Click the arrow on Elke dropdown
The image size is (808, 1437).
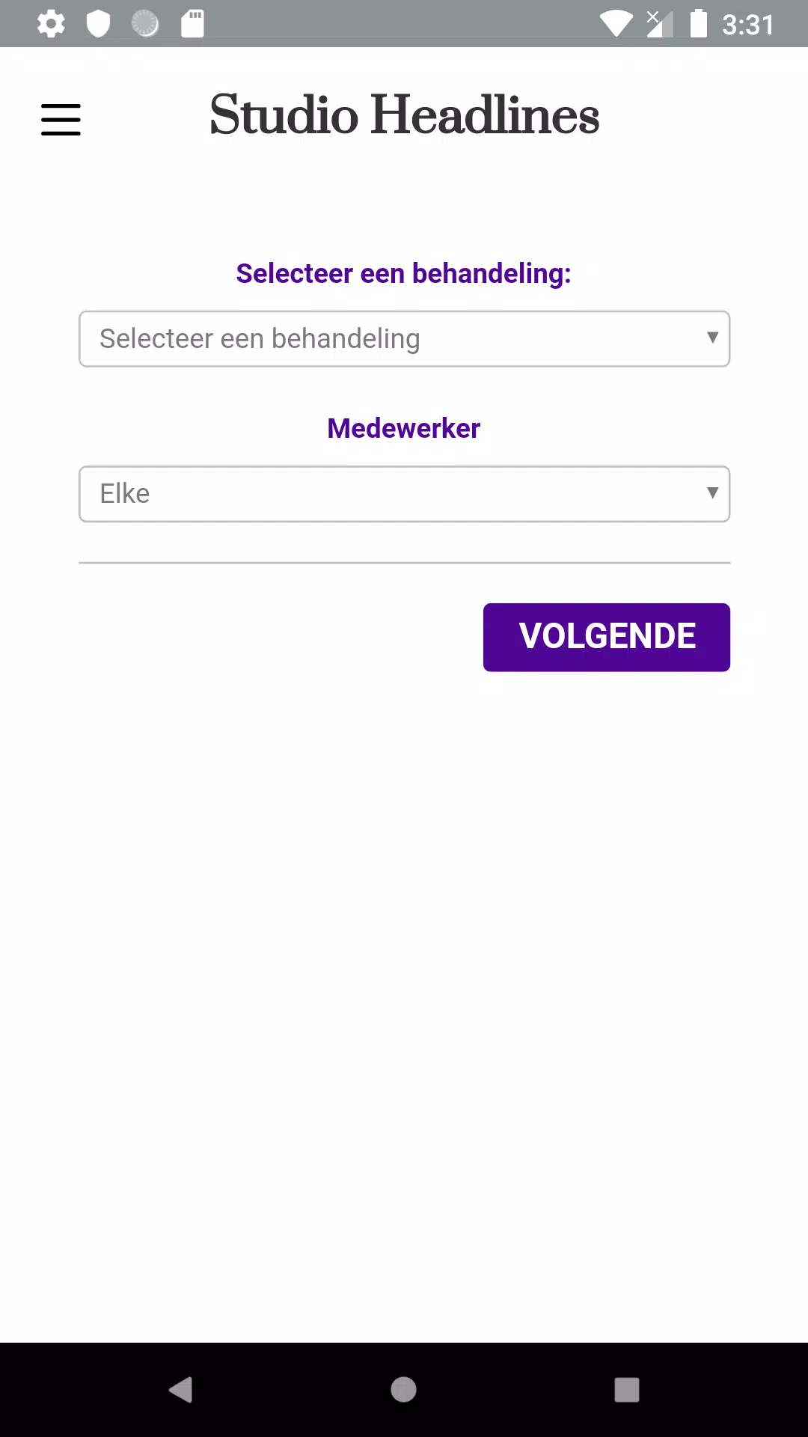point(712,492)
